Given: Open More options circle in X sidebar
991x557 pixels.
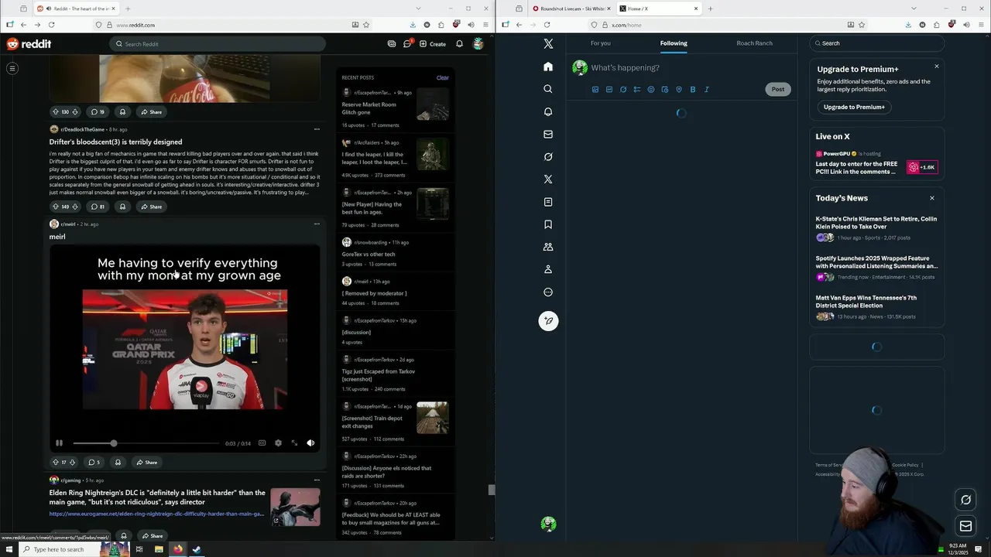Looking at the screenshot, I should [548, 292].
